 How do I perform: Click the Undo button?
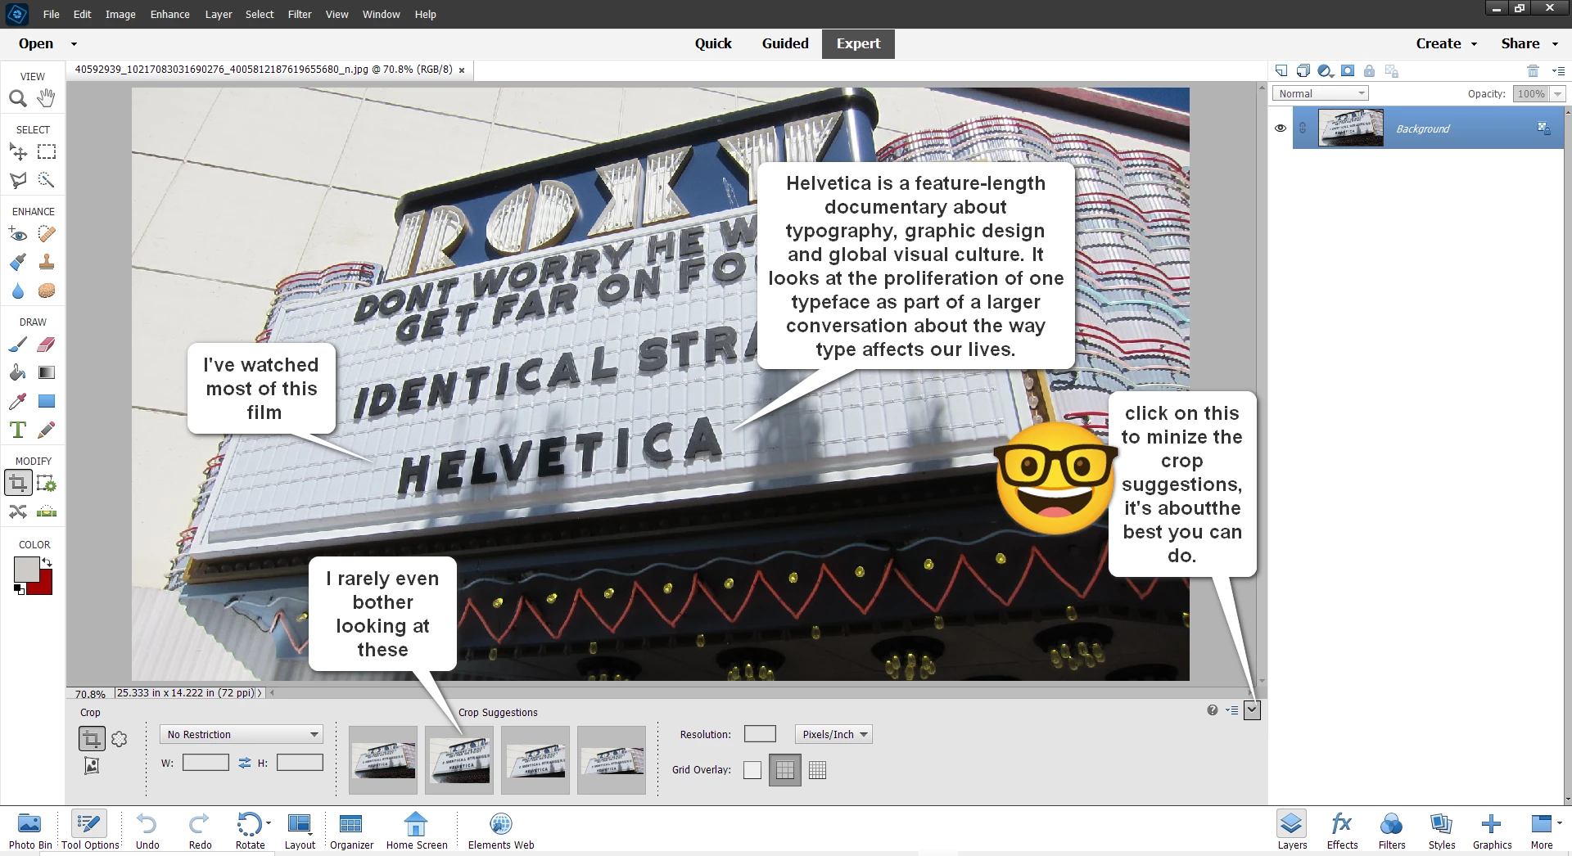tap(147, 831)
